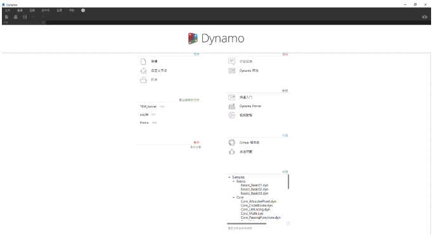Create a custom node via puzzle icon
The image size is (433, 239).
143,71
